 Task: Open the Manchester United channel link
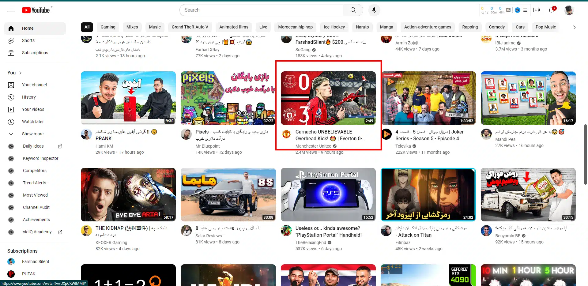coord(313,146)
